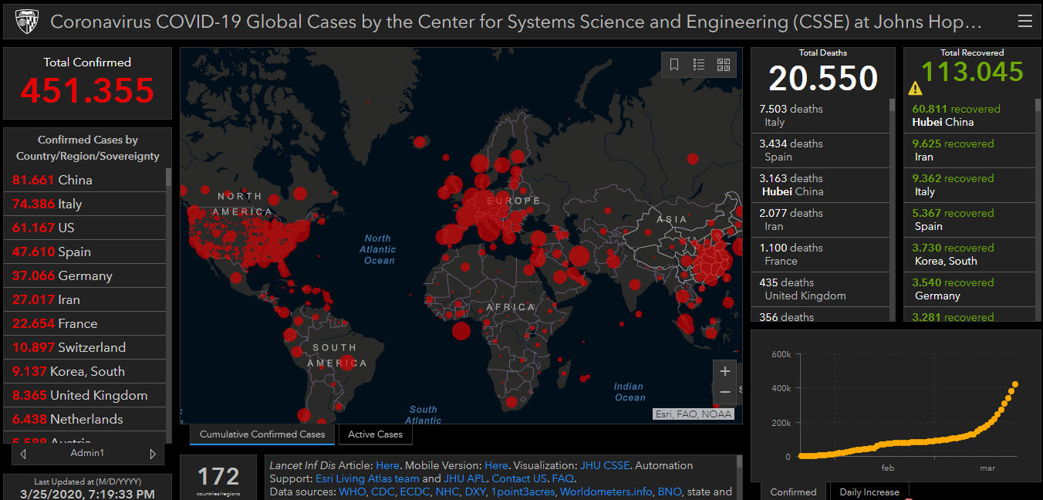Viewport: 1043px width, 500px height.
Task: Open the map bookmarks icon
Action: [x=674, y=65]
